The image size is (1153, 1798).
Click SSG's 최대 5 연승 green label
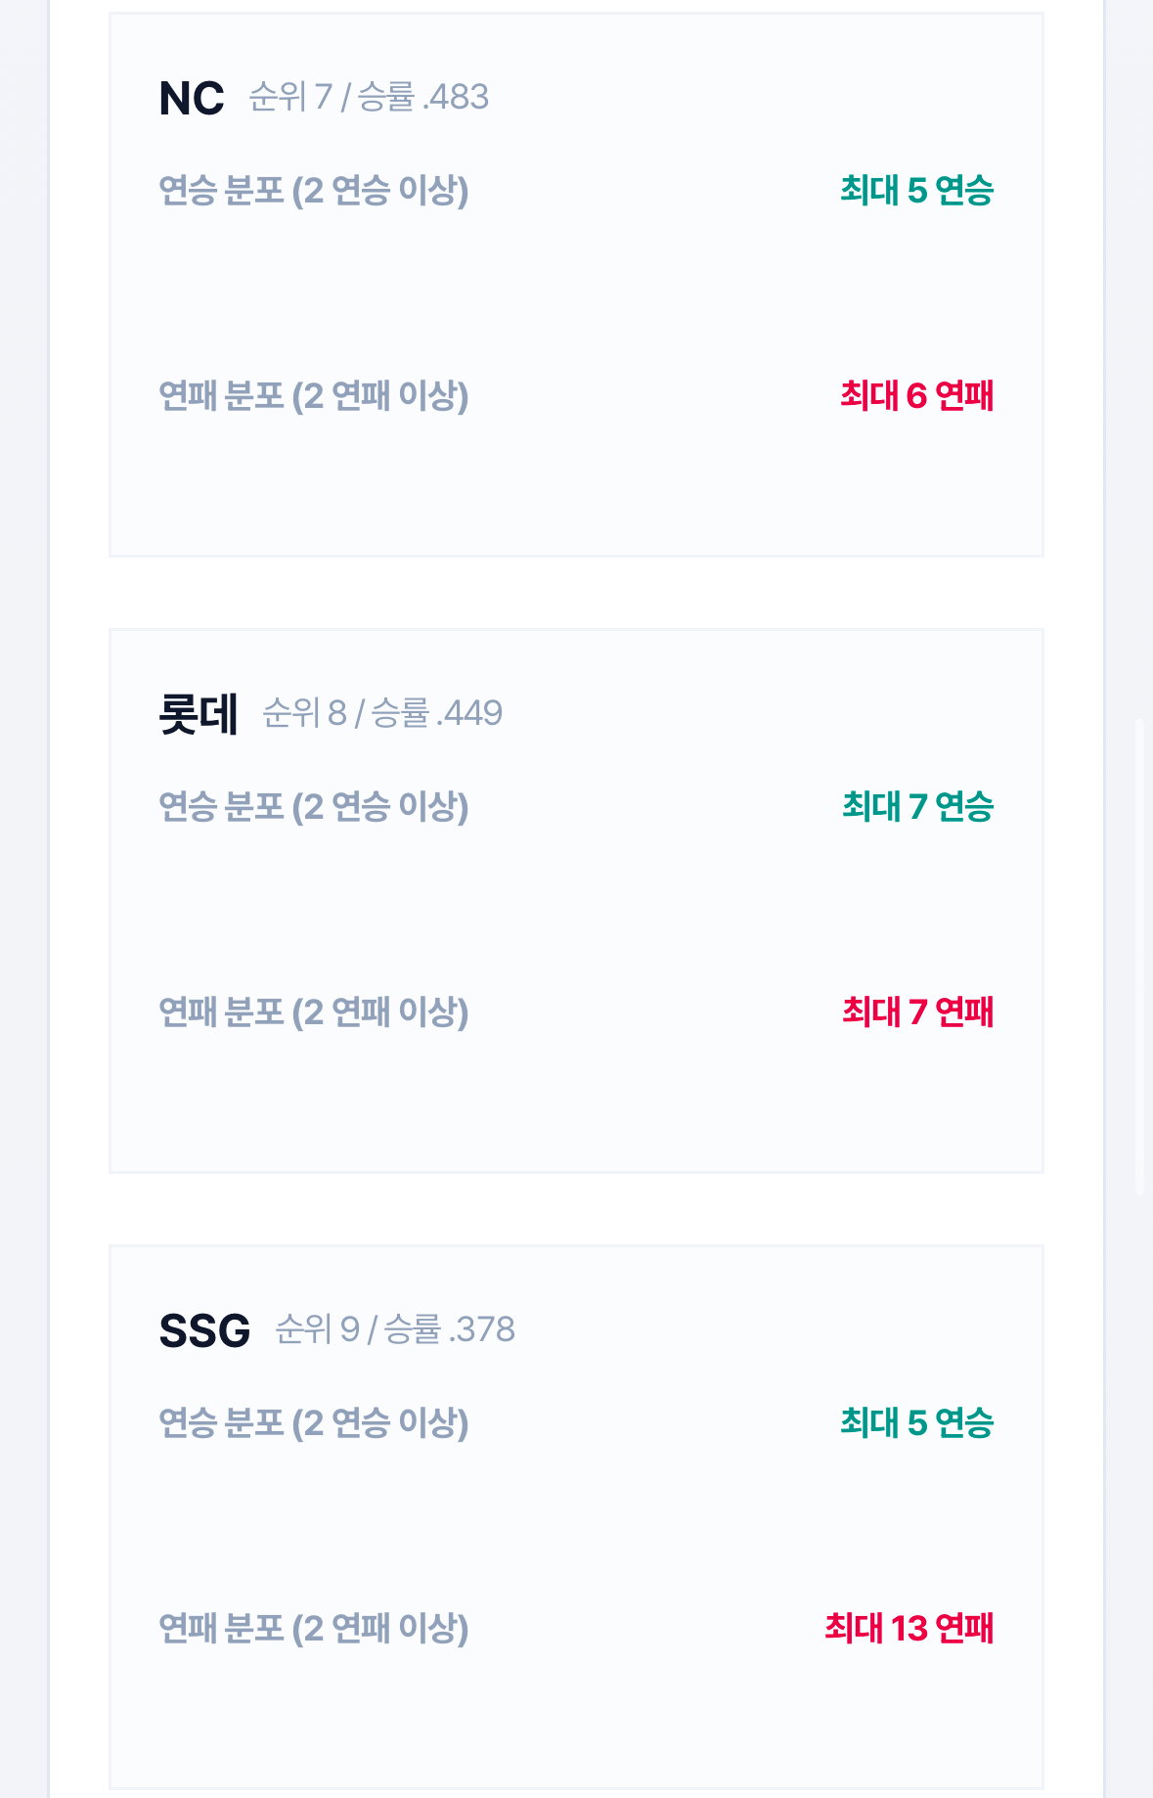916,1422
